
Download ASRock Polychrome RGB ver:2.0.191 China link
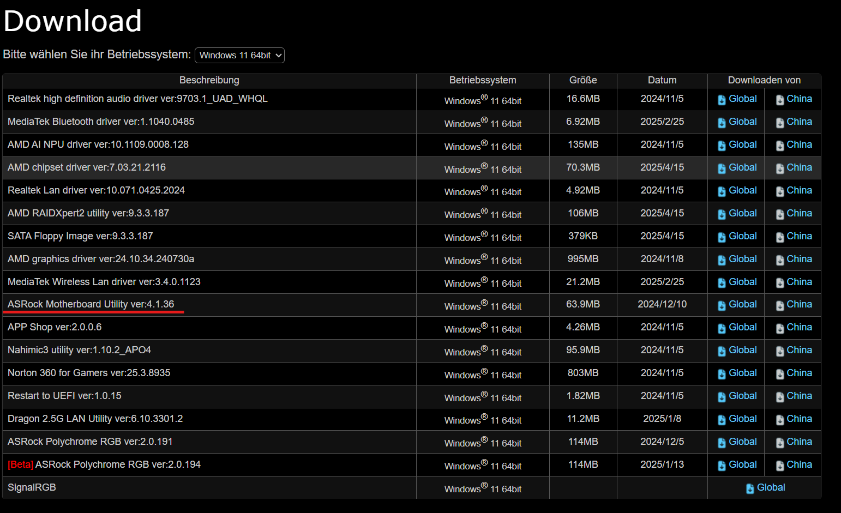pyautogui.click(x=799, y=442)
